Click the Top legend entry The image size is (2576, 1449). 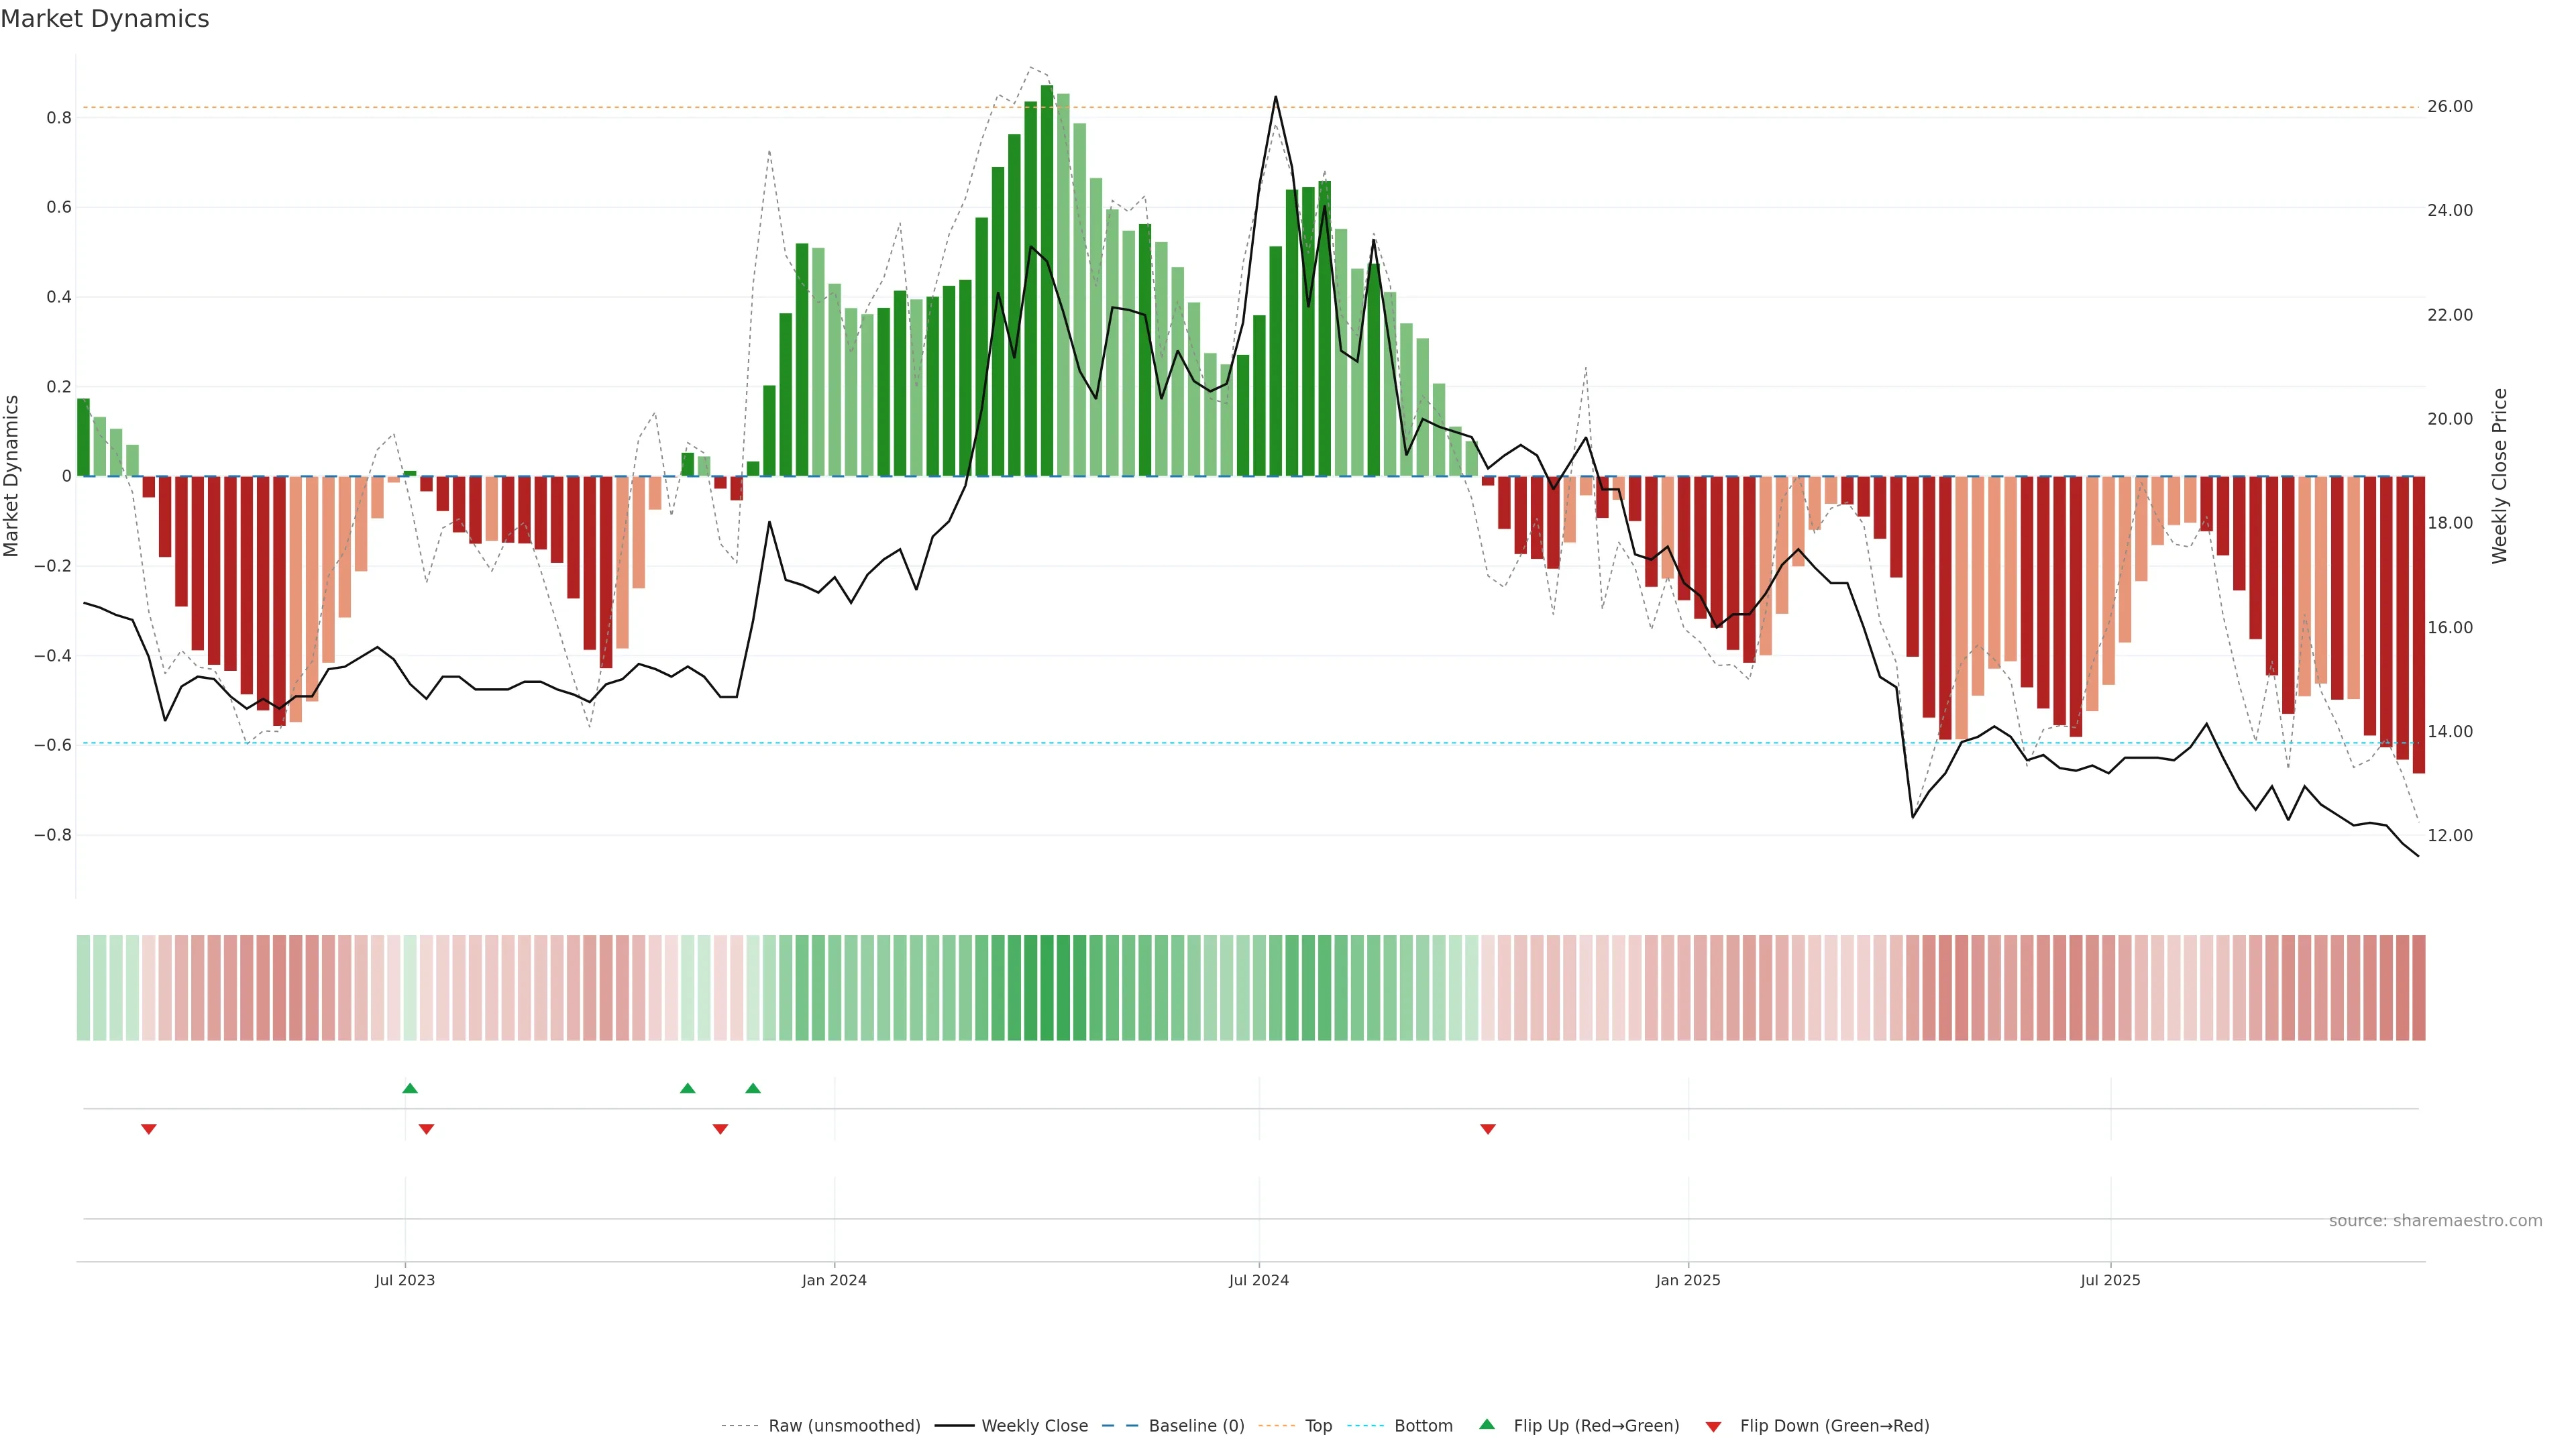(1318, 1426)
